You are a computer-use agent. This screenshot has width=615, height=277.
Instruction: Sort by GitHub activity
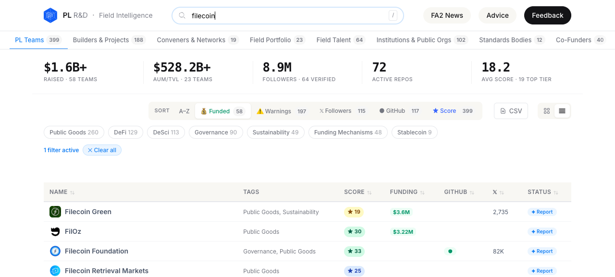click(400, 111)
